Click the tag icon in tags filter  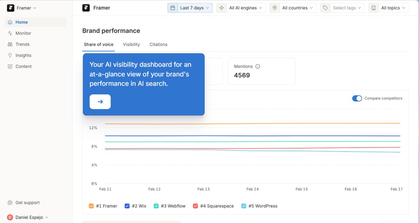(x=325, y=8)
